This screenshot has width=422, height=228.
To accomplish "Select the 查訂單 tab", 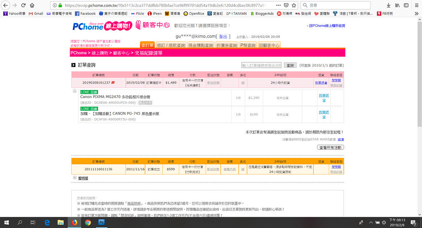I will 147,45.
